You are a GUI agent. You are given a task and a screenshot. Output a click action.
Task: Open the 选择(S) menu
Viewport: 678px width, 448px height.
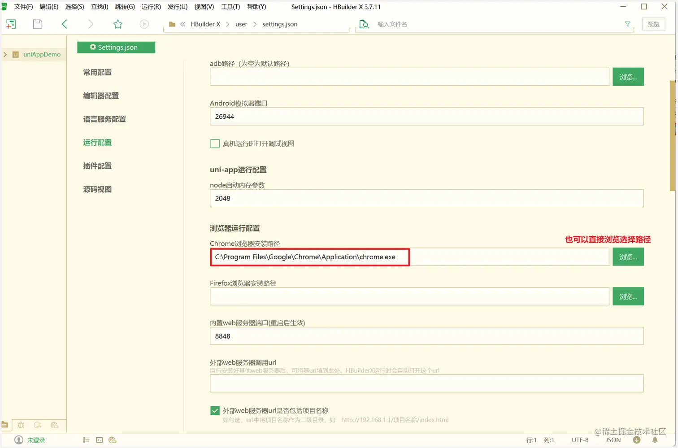[74, 7]
